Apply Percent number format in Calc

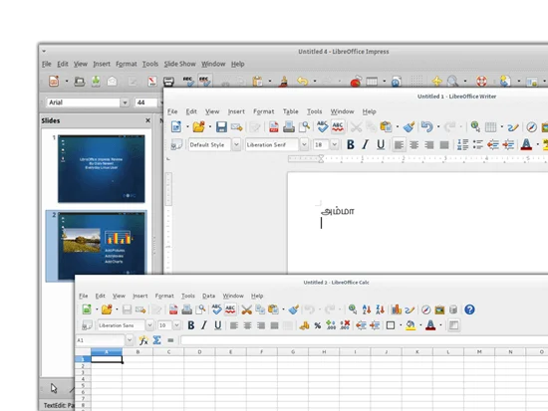(317, 325)
